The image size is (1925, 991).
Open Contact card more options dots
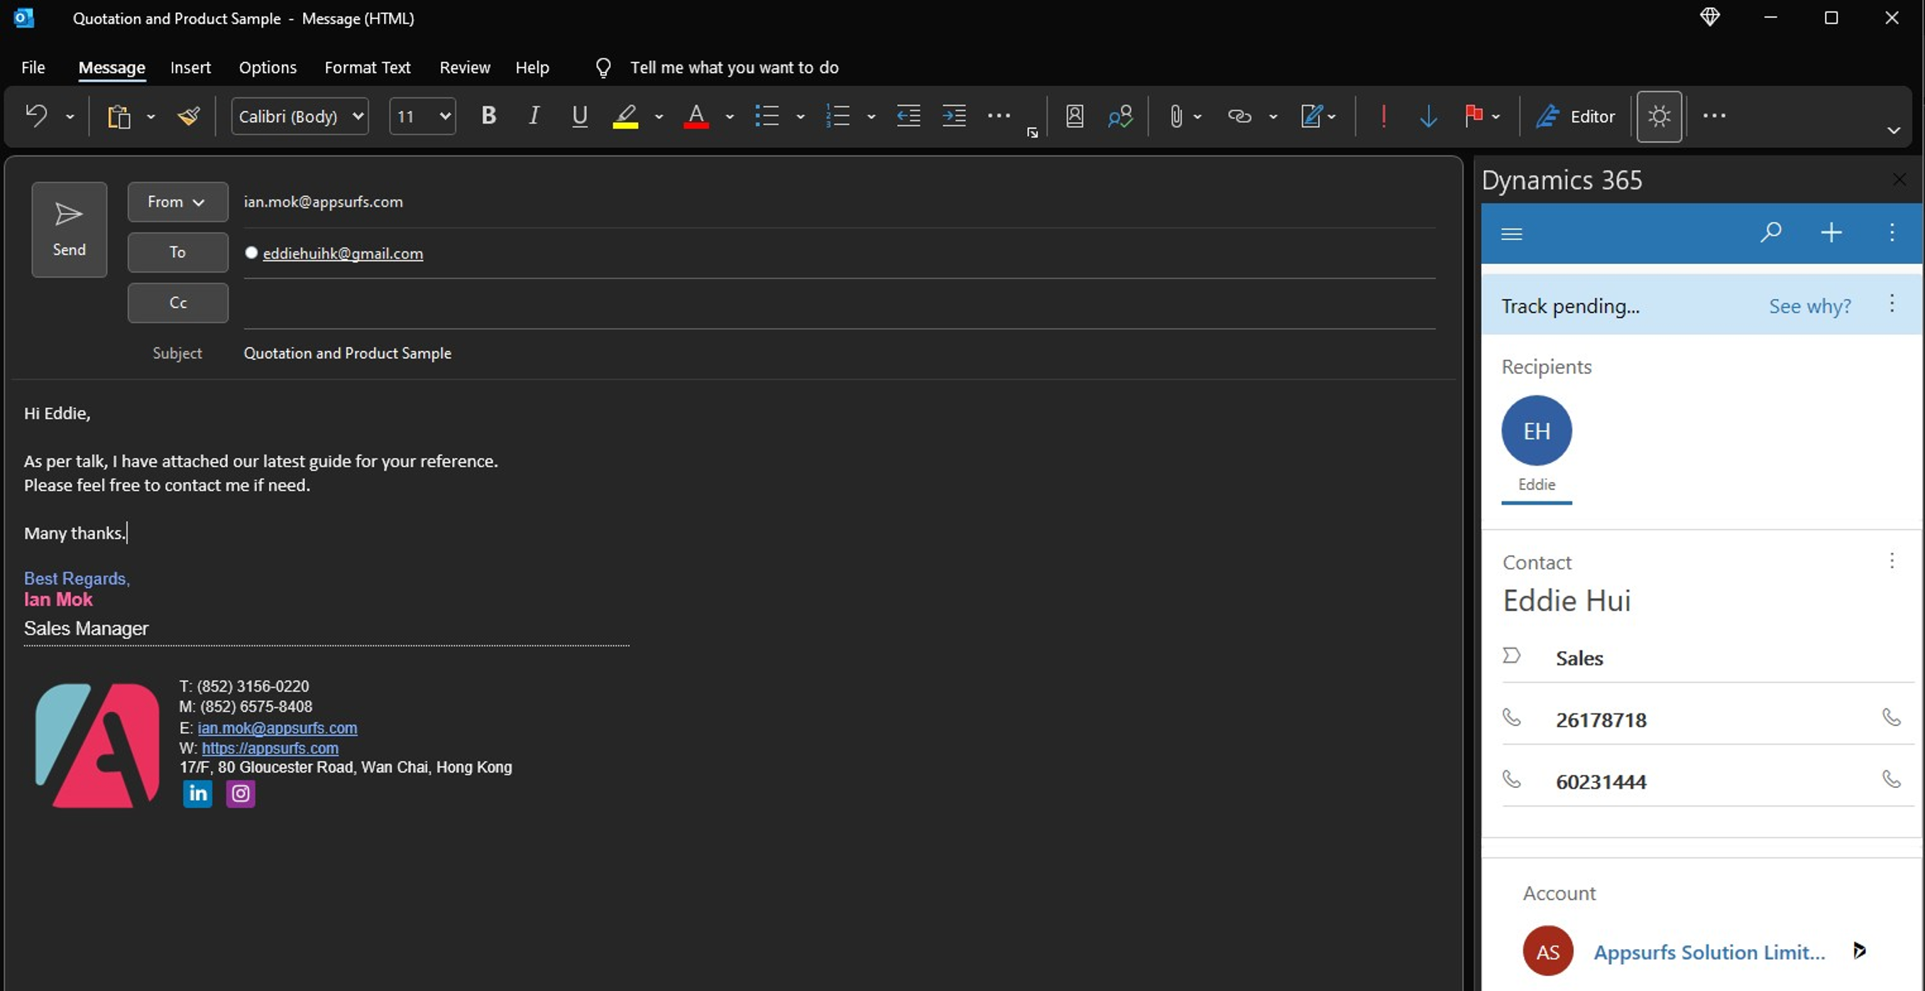click(x=1892, y=561)
